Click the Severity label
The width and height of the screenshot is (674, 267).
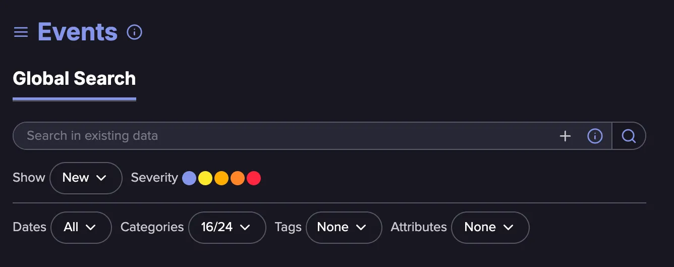point(154,178)
